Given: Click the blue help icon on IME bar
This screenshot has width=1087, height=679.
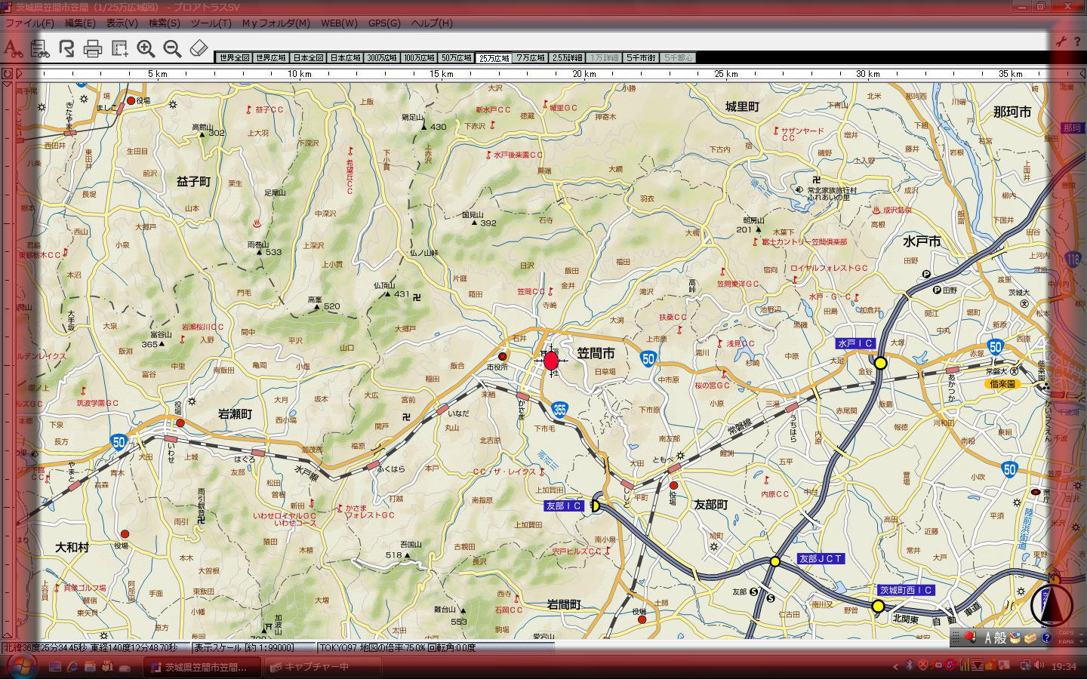Looking at the screenshot, I should click(x=1046, y=638).
